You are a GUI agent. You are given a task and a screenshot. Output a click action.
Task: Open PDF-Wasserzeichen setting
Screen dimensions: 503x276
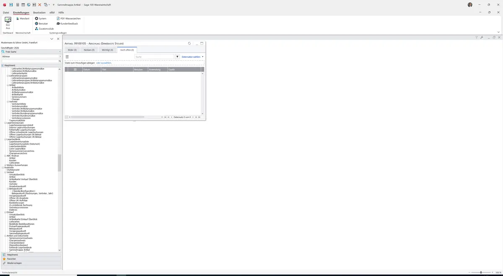tap(69, 18)
